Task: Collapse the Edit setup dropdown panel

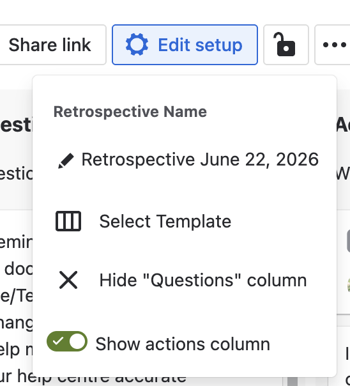Action: pos(185,45)
